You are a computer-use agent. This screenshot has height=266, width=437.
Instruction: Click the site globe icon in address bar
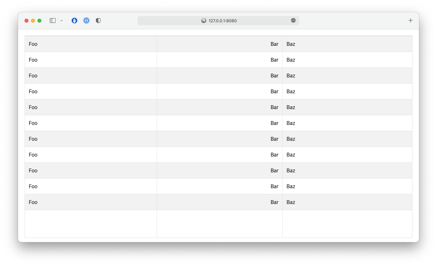tap(204, 21)
